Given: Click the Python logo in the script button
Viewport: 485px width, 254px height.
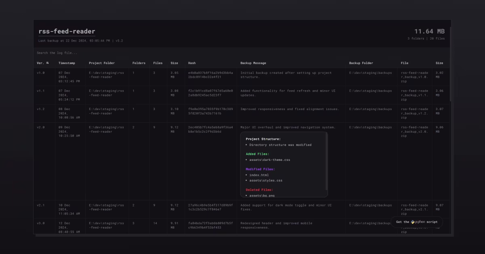Looking at the screenshot, I should click(413, 222).
